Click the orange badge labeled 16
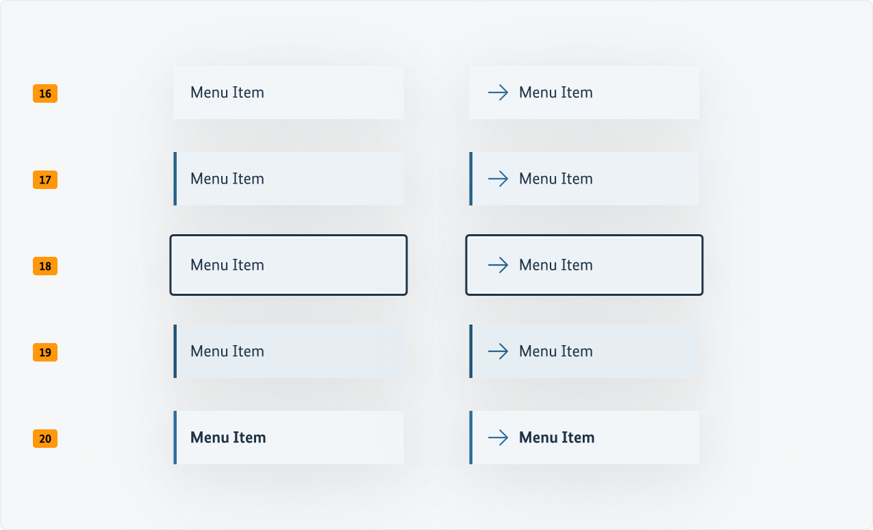This screenshot has height=530, width=873. pos(45,94)
